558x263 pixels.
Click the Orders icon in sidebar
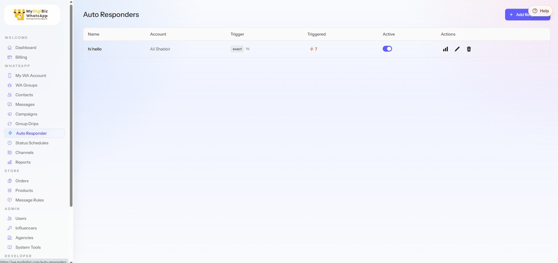(10, 181)
